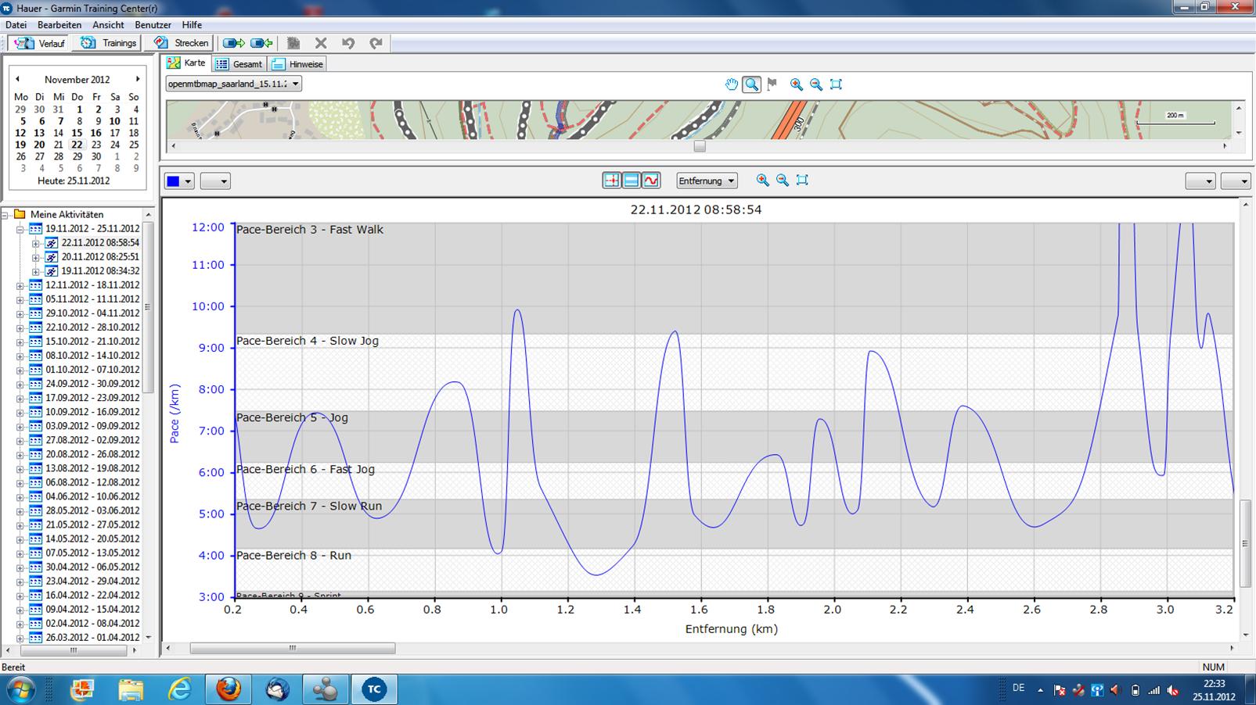1256x705 pixels.
Task: Click the Trainings button in the toolbar
Action: point(109,43)
